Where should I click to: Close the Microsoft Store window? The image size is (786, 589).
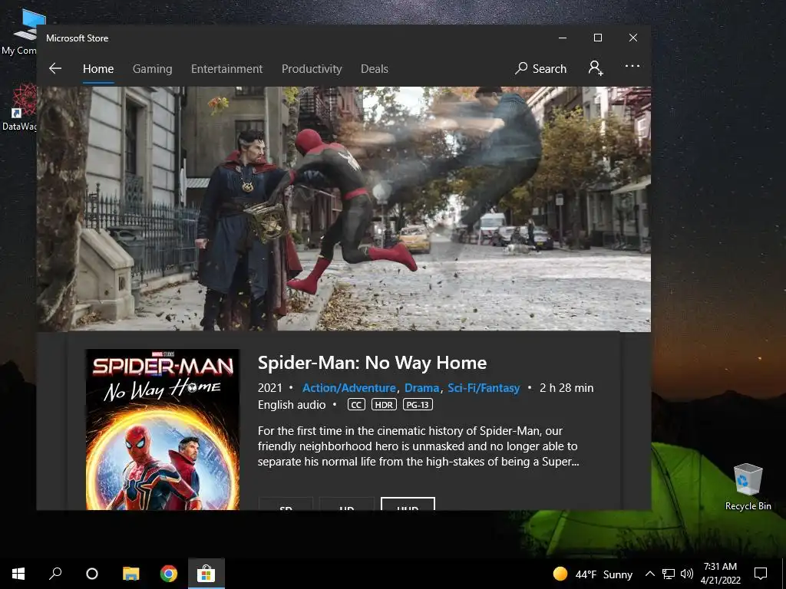click(x=633, y=38)
